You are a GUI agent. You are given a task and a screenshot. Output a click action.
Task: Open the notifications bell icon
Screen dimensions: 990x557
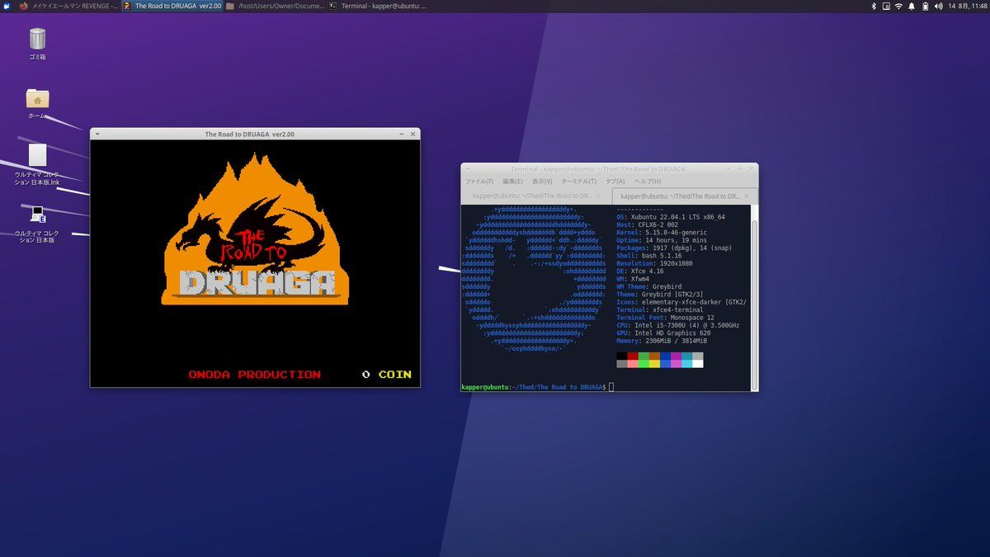(912, 6)
